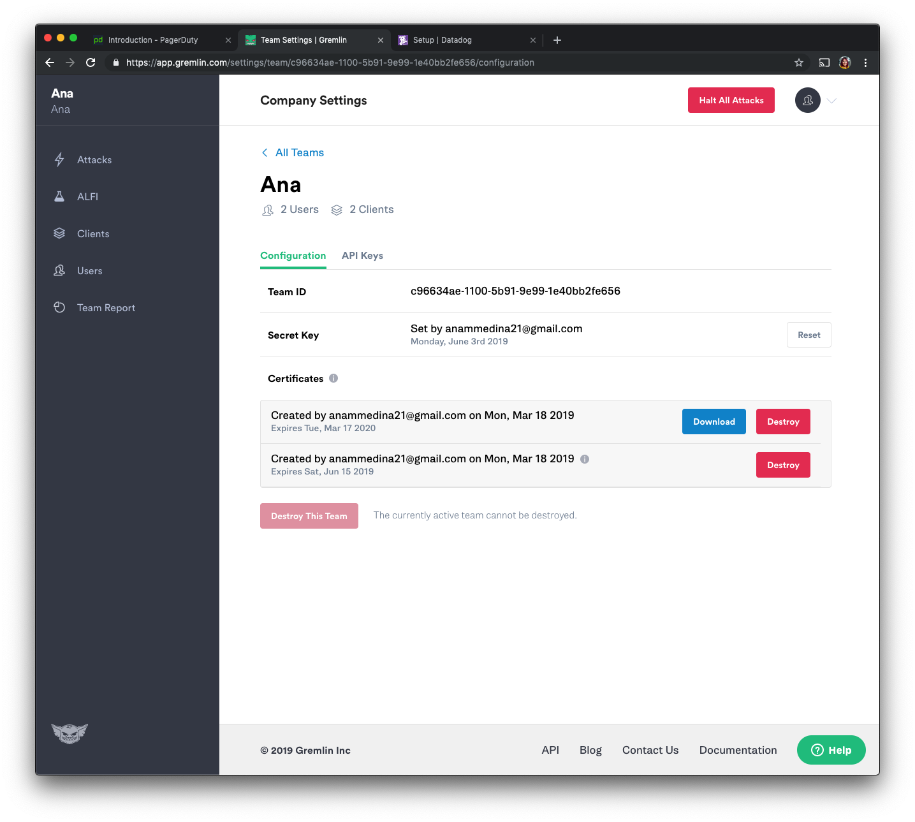This screenshot has width=915, height=822.
Task: Click 'Monday, June 3rd 2019' date text
Action: (x=459, y=342)
